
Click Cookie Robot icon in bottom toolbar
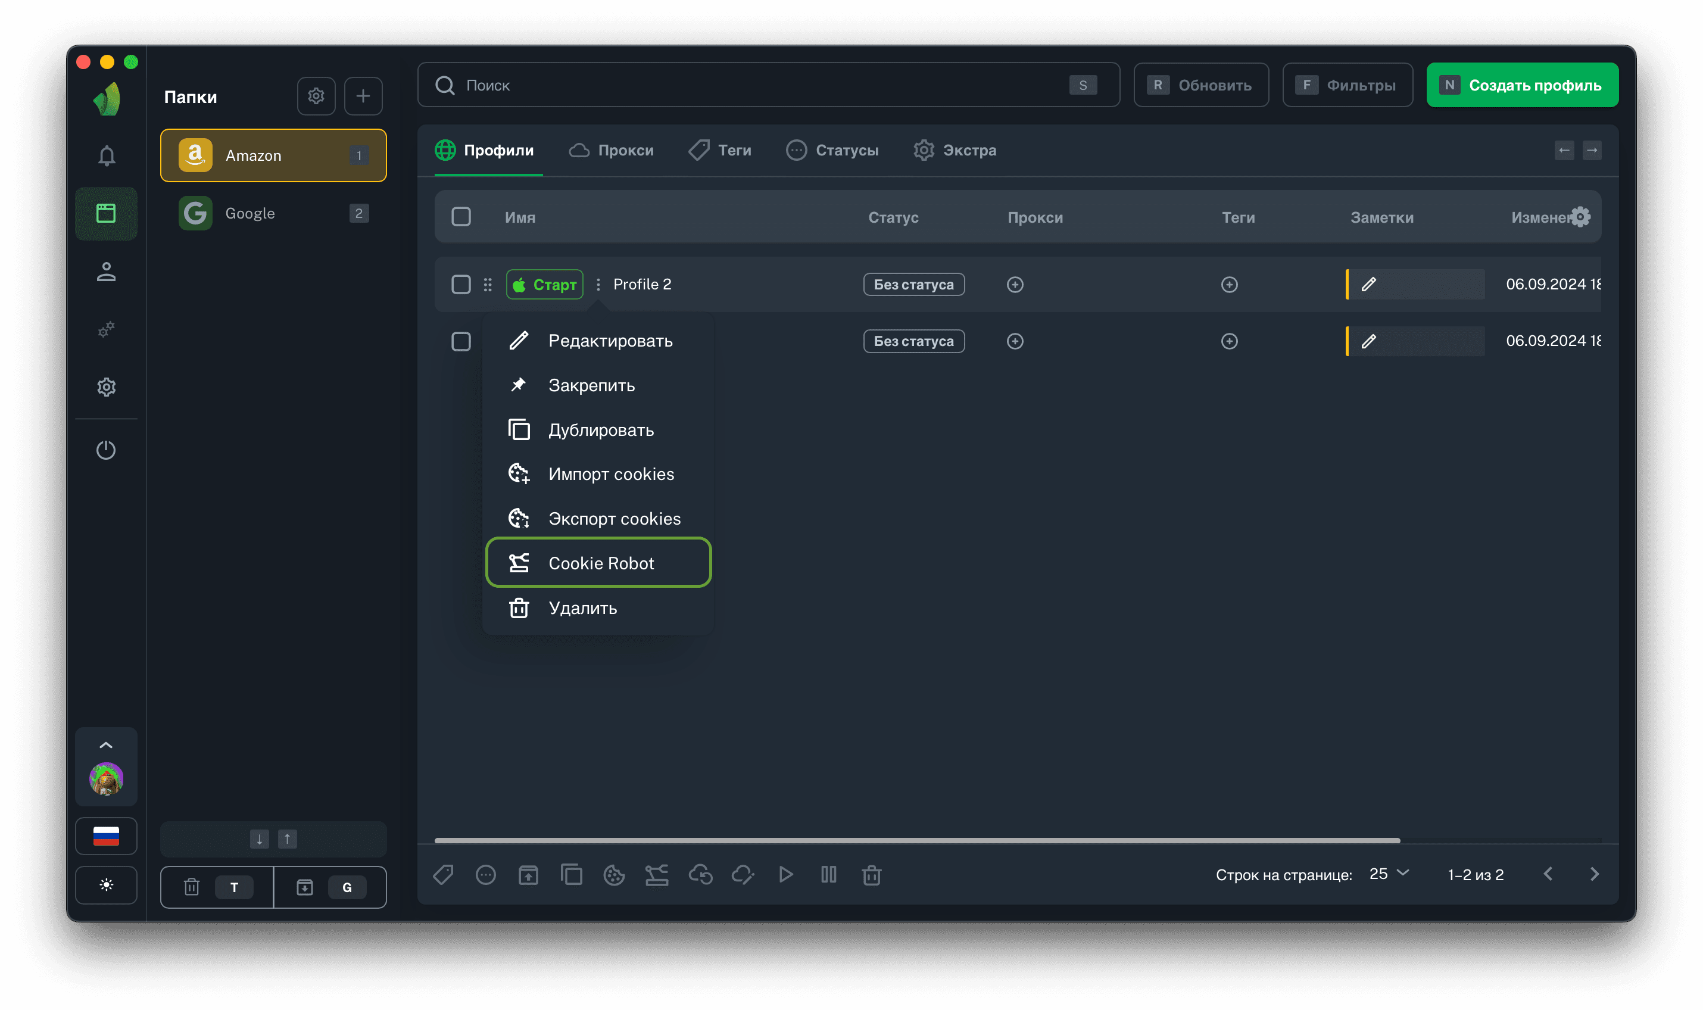657,875
